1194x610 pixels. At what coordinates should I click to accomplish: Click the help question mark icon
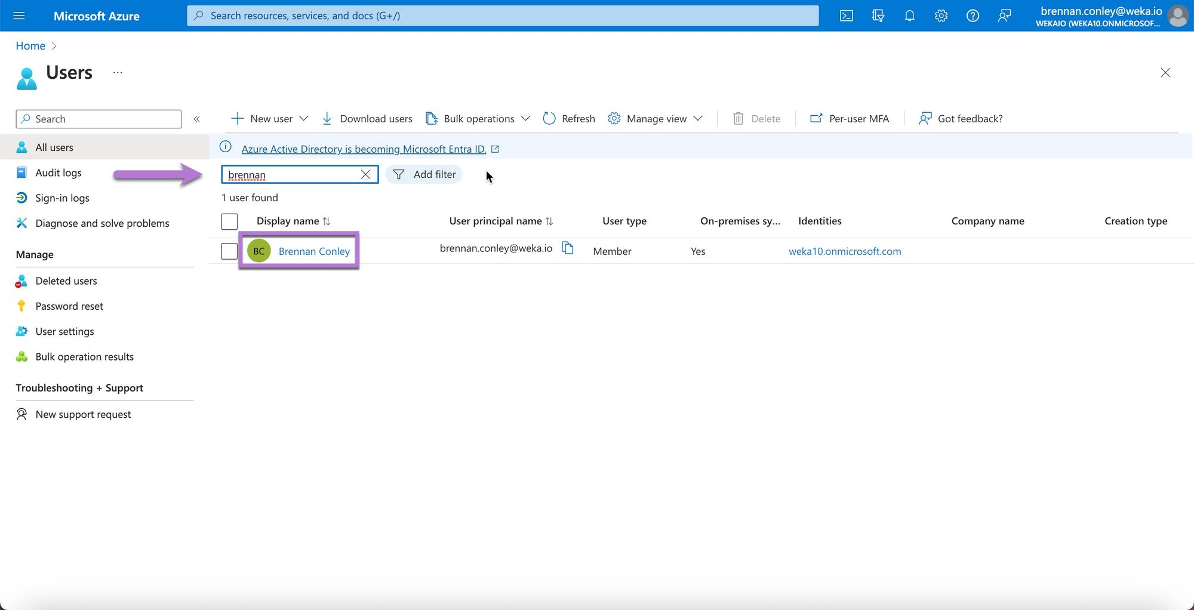click(x=973, y=16)
